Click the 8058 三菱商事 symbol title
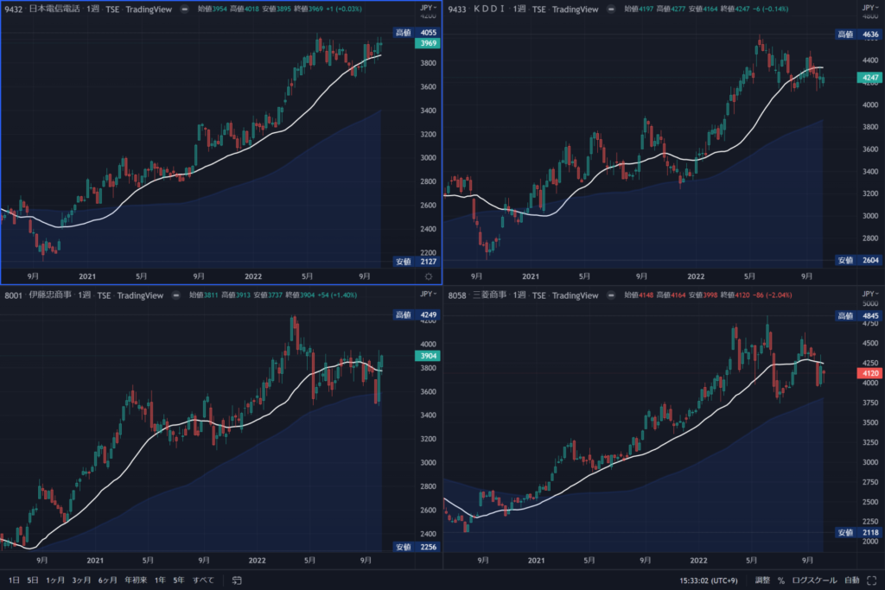This screenshot has width=885, height=590. [477, 295]
